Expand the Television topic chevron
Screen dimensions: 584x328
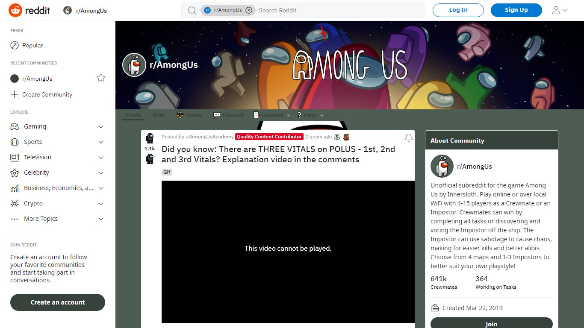[x=101, y=158]
